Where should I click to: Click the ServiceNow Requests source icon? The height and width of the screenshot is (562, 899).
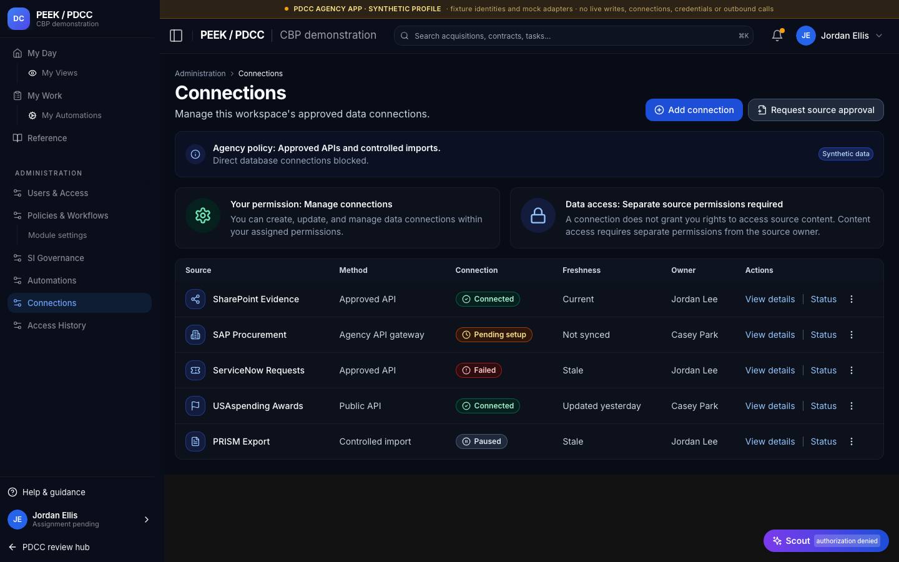coord(195,370)
